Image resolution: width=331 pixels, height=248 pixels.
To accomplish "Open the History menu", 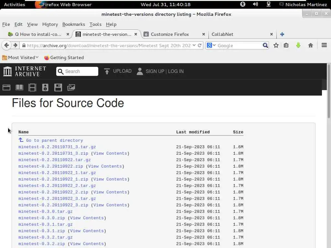I will [x=50, y=24].
